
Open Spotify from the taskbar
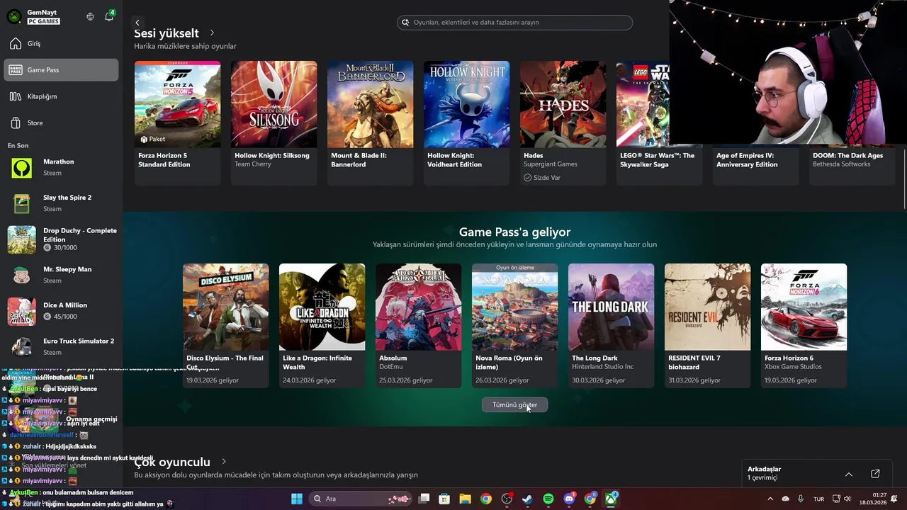[x=548, y=499]
